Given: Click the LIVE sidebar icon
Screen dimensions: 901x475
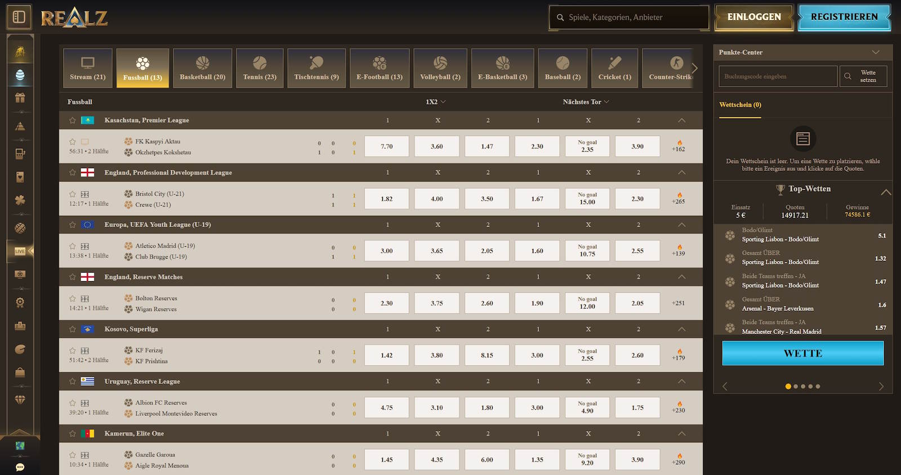Looking at the screenshot, I should tap(20, 251).
